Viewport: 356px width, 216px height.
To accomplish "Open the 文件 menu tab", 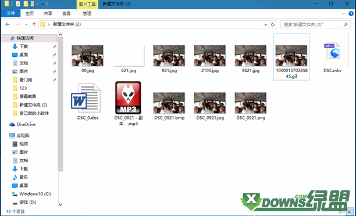I will tap(10, 13).
